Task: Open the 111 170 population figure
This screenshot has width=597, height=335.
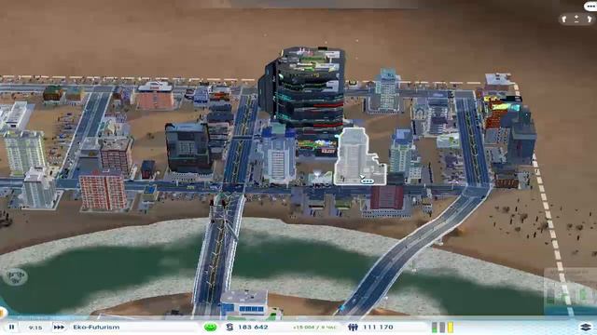Action: tap(378, 327)
